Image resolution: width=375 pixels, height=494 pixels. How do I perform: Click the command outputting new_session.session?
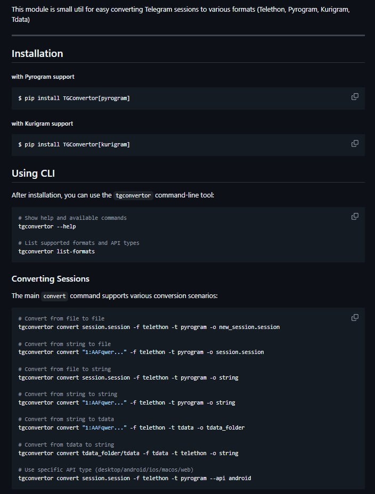coord(149,327)
